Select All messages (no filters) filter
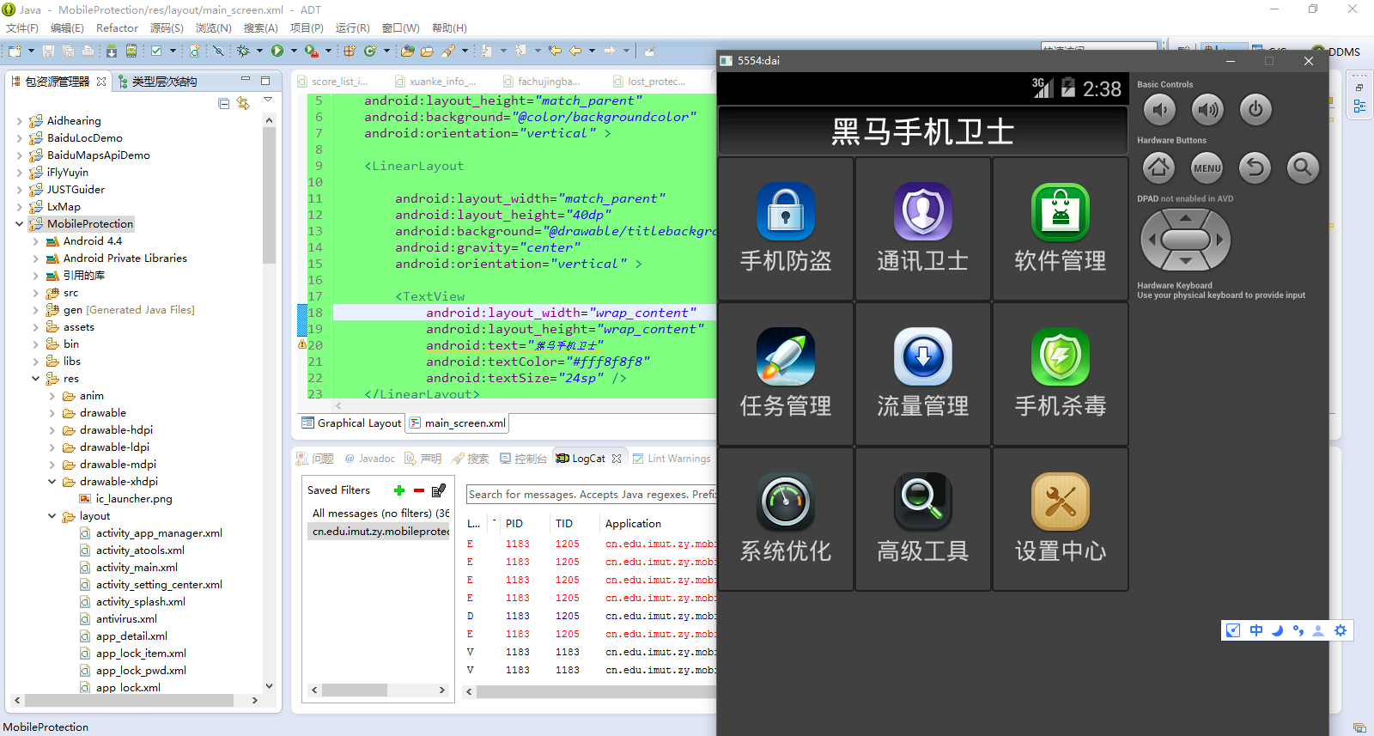 (x=380, y=514)
